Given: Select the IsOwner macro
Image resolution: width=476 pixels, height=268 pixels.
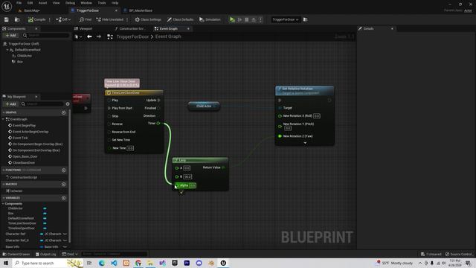Looking at the screenshot, I should coord(16,191).
